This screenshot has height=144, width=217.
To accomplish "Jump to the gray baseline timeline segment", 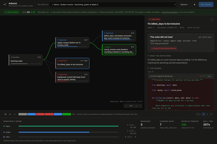I will (x=23, y=114).
